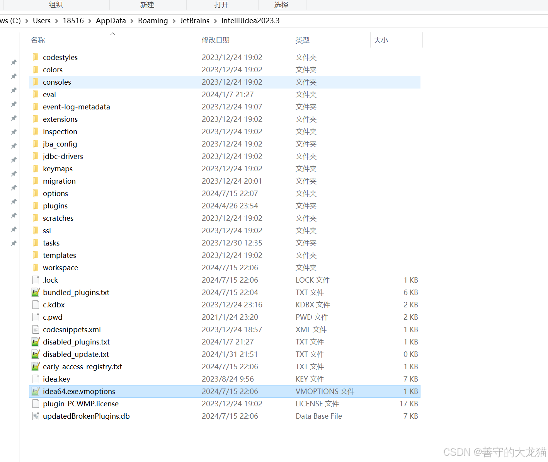Click the tasks folder icon
Image resolution: width=548 pixels, height=462 pixels.
[36, 243]
